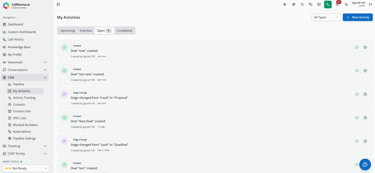Dismiss the Lead to Proposal stage change
The height and width of the screenshot is (173, 375).
click(x=365, y=94)
